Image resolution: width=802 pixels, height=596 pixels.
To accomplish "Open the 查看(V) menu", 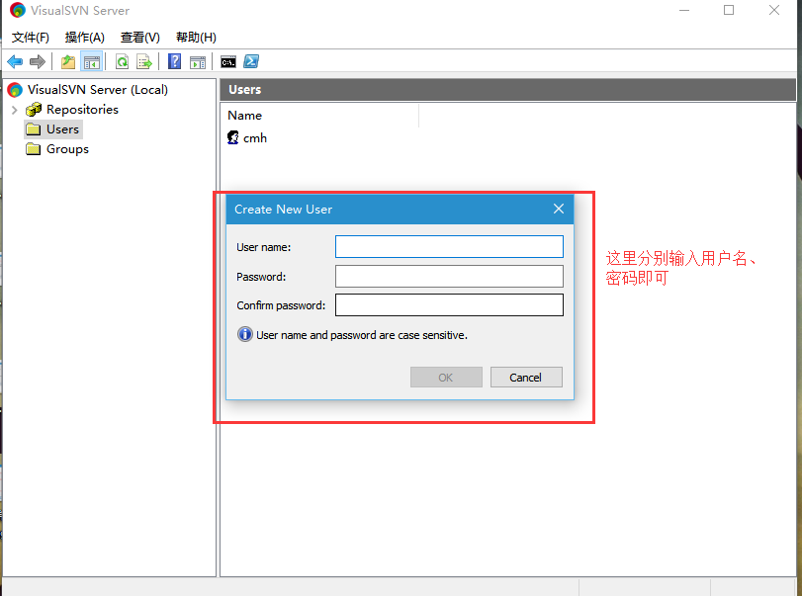I will pos(140,38).
